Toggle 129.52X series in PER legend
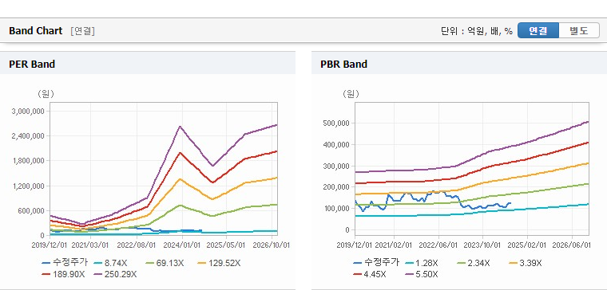607x290 pixels. click(219, 263)
